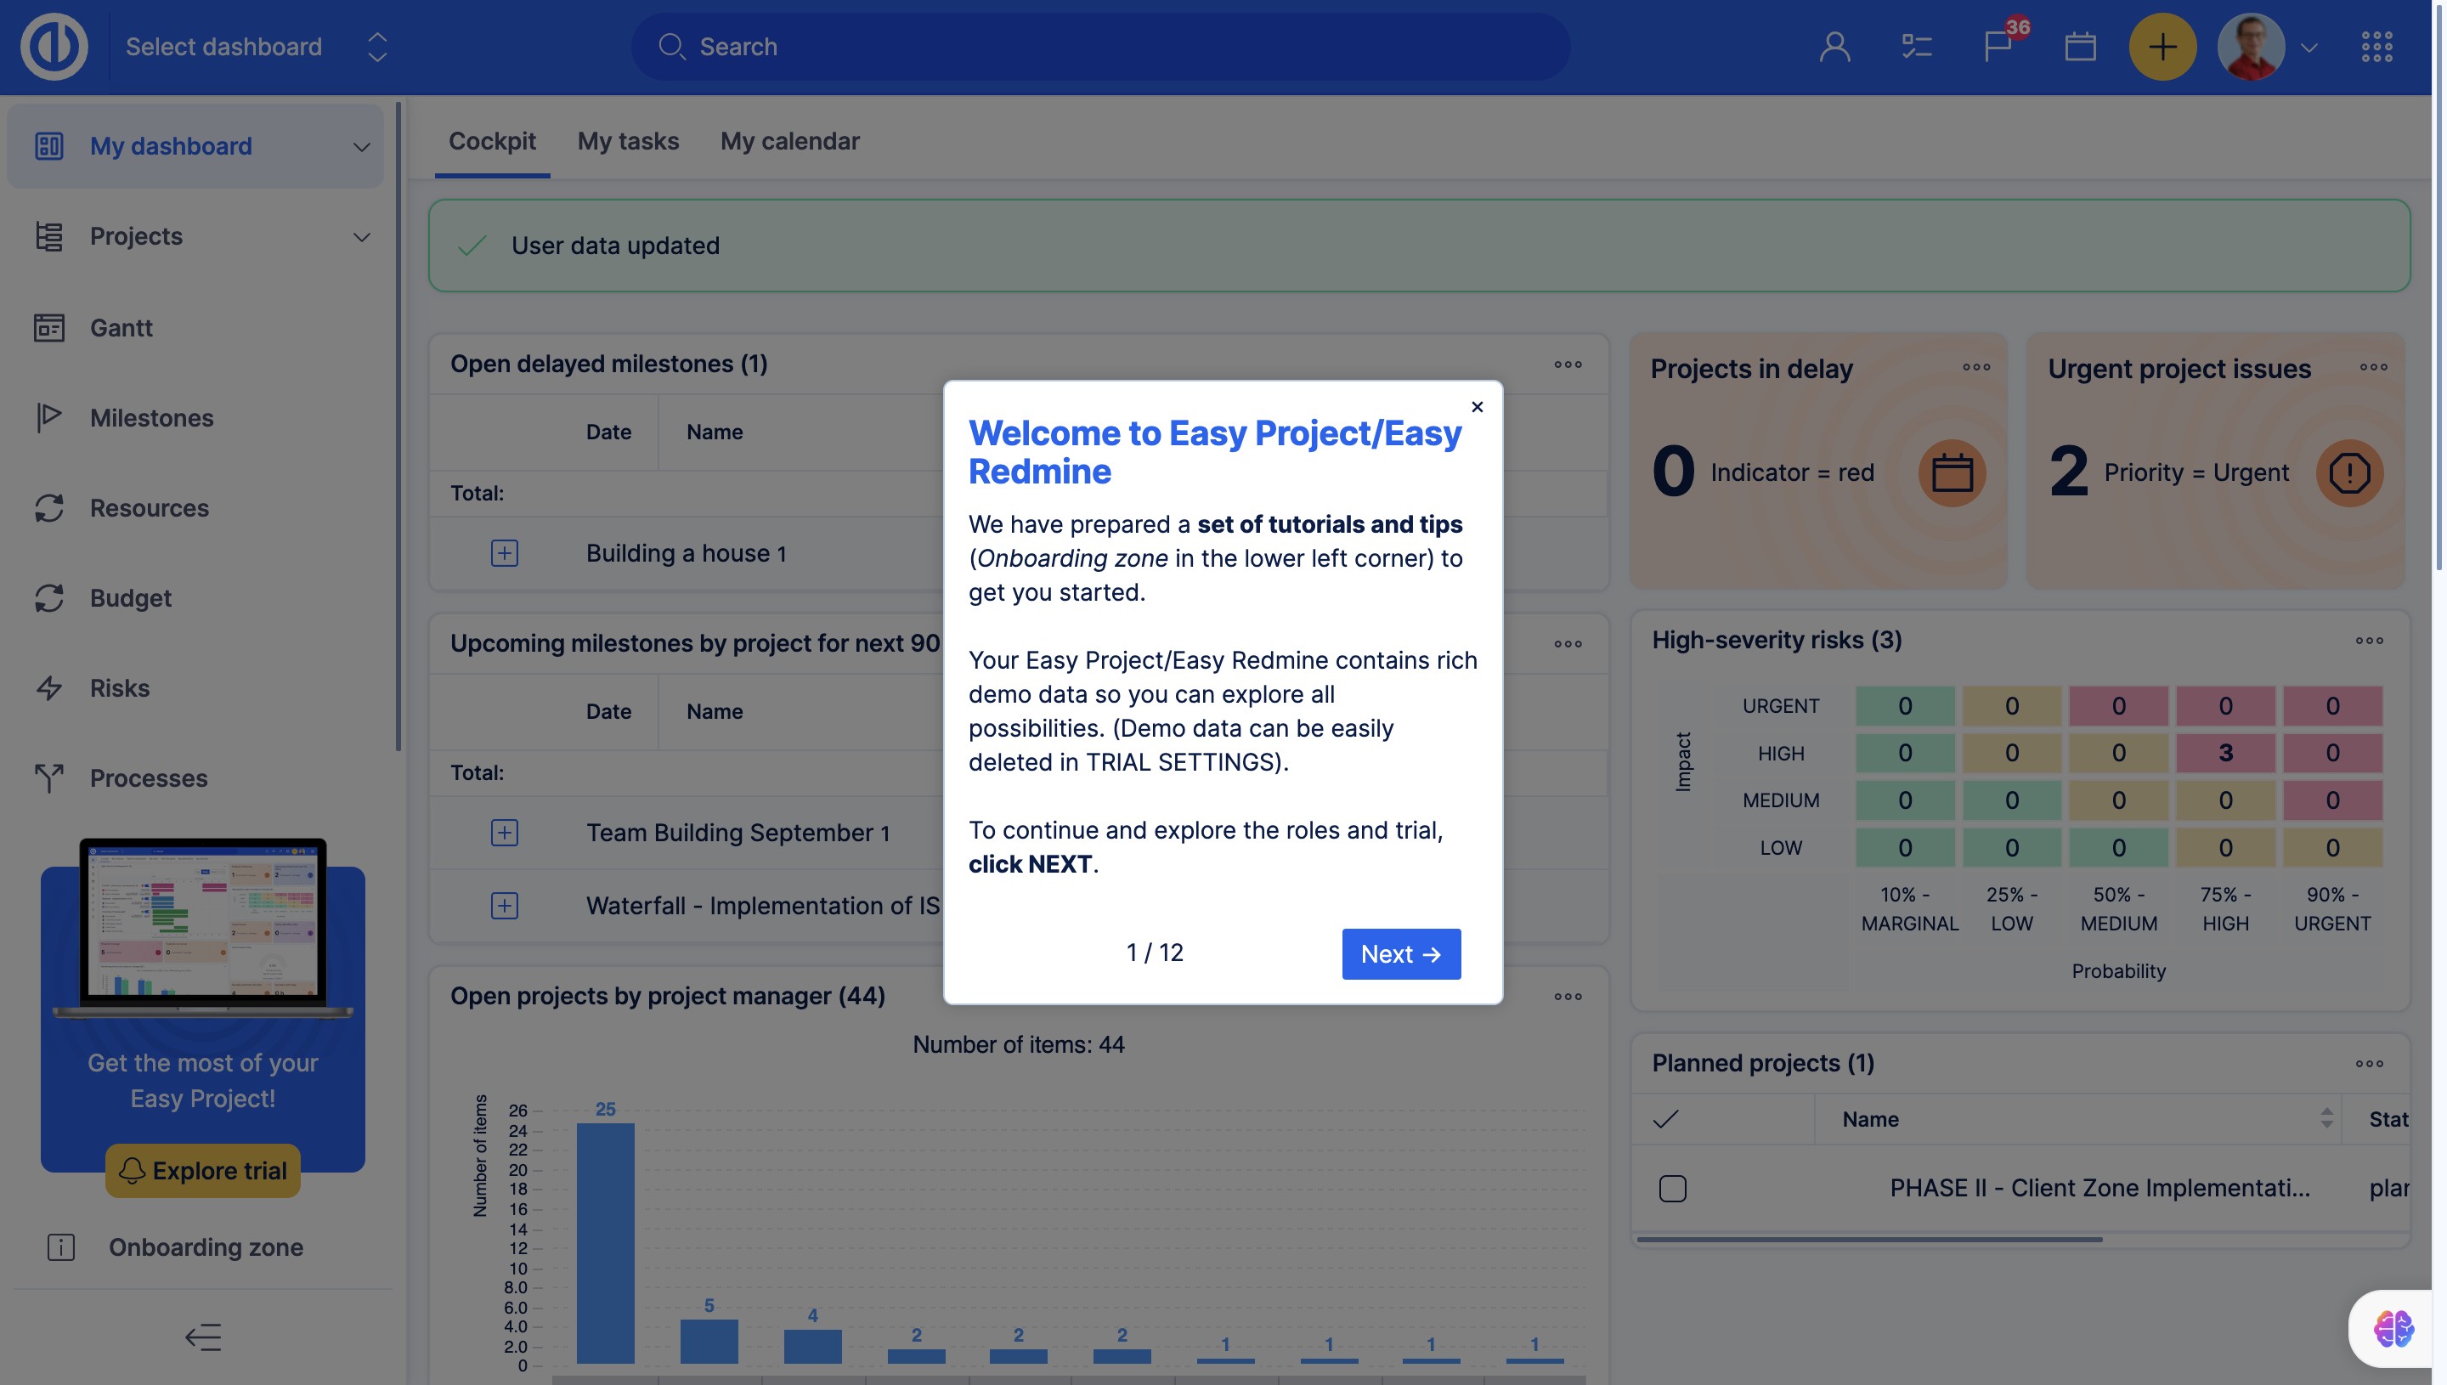Switch to the My tasks tab
The height and width of the screenshot is (1385, 2447).
(x=628, y=141)
